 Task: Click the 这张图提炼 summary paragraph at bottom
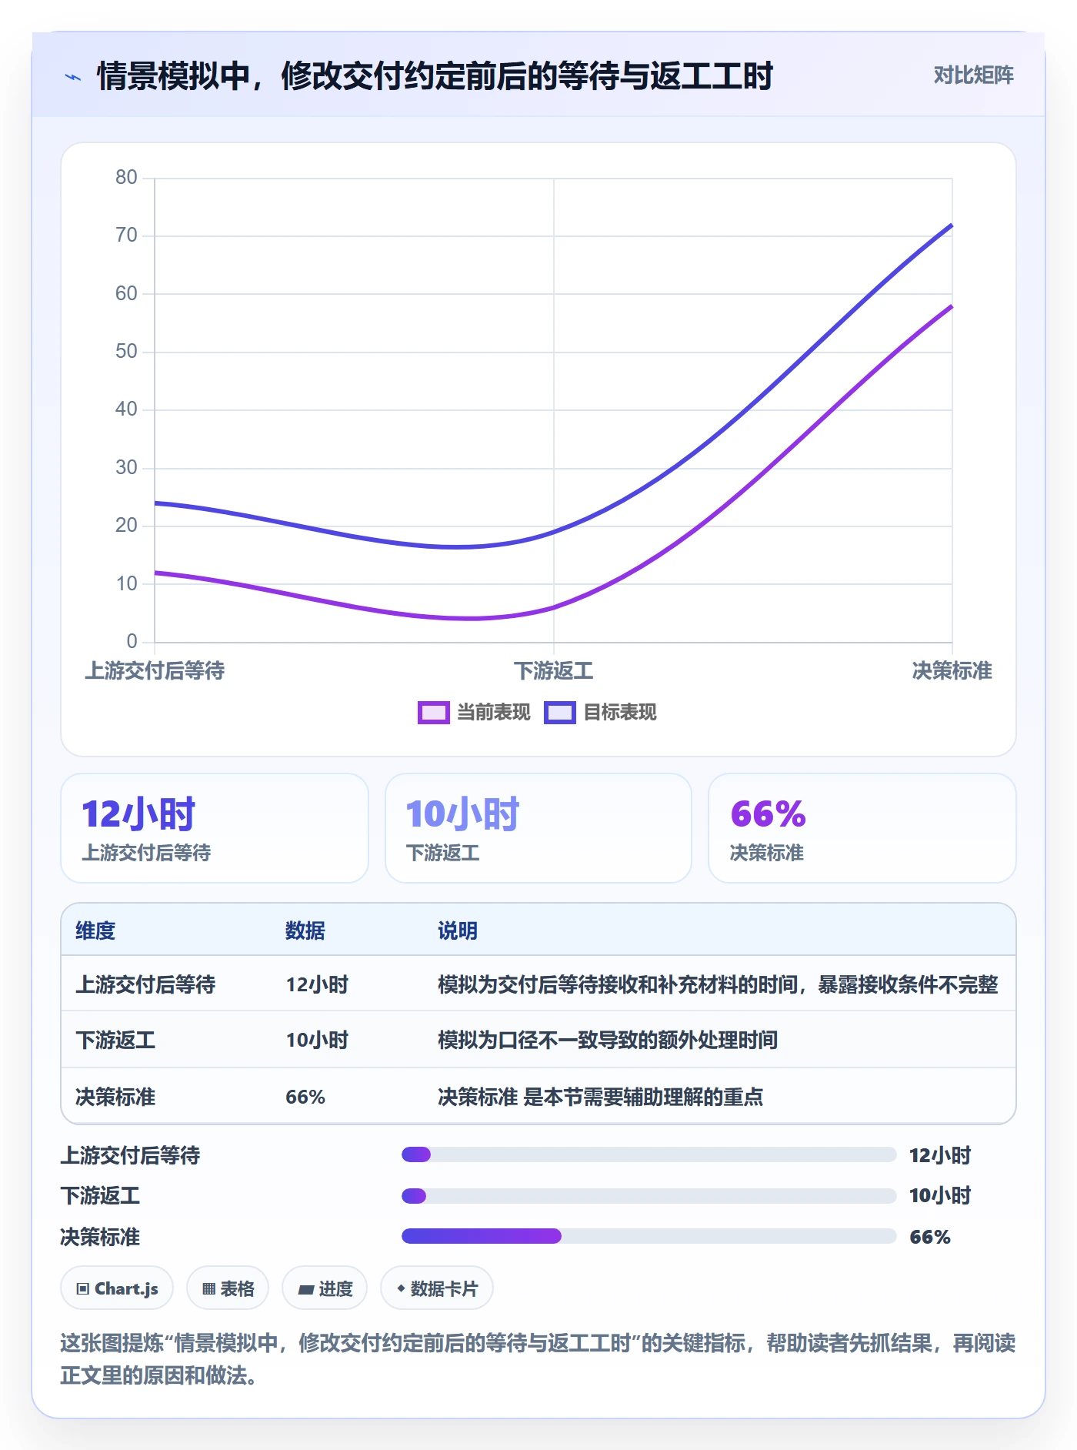pos(538,1359)
